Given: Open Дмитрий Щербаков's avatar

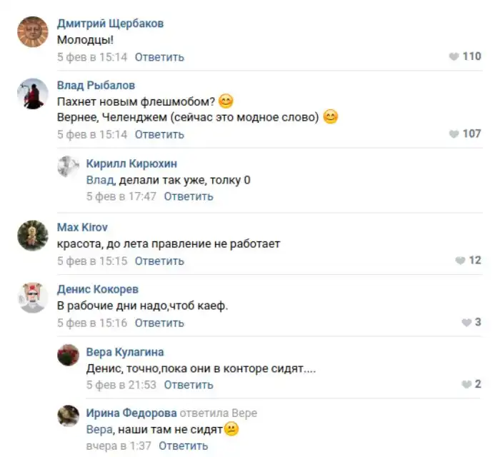Looking at the screenshot, I should pyautogui.click(x=33, y=32).
